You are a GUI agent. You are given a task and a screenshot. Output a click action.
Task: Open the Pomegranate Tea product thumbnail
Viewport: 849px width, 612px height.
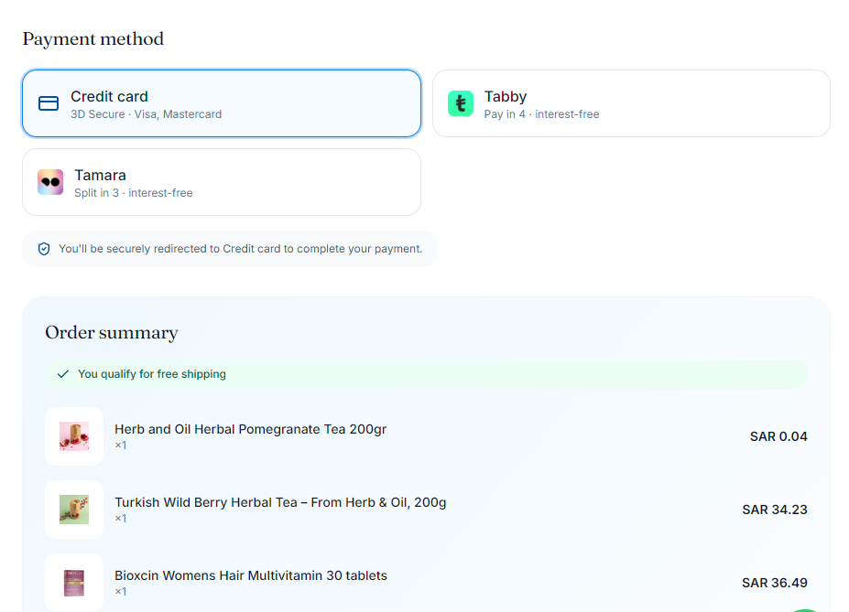pos(74,436)
